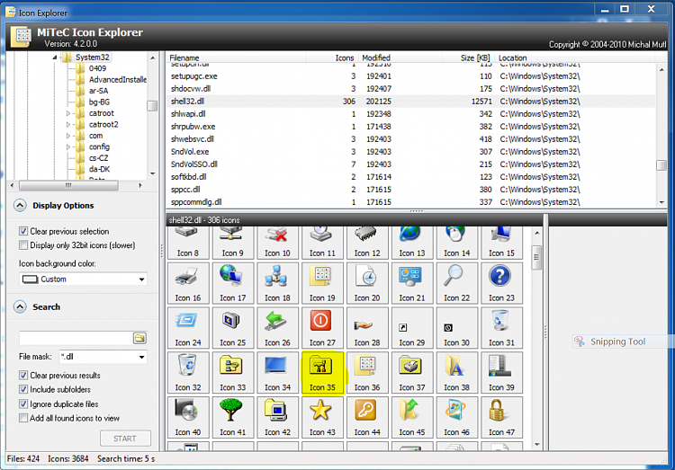Select Icon 38 fonts folder icon
675x470 pixels.
[456, 372]
